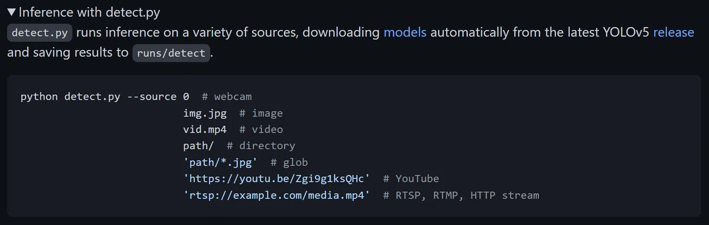Click the detect.py inline code badge

[x=40, y=33]
